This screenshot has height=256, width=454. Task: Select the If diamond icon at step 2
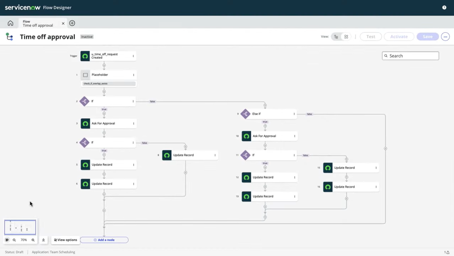84,101
